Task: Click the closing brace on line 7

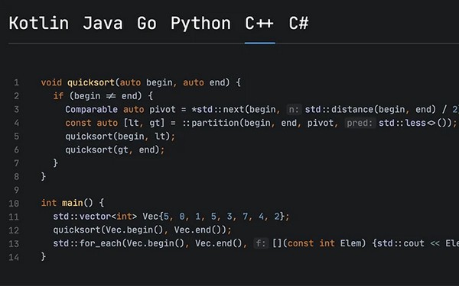Action: [55, 163]
